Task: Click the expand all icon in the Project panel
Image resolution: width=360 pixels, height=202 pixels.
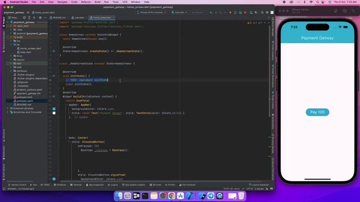Action: [29, 17]
